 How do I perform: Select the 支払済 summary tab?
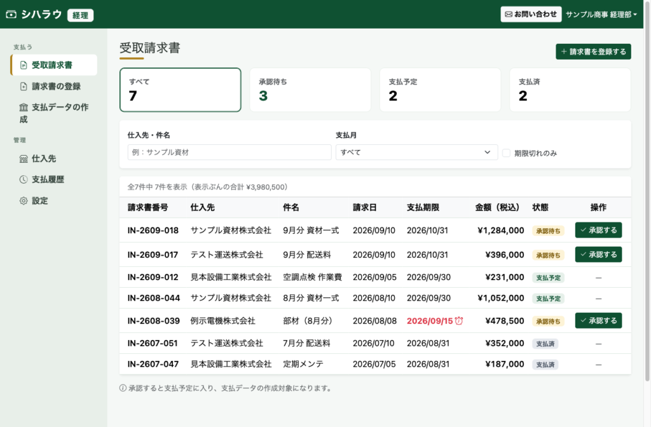570,90
